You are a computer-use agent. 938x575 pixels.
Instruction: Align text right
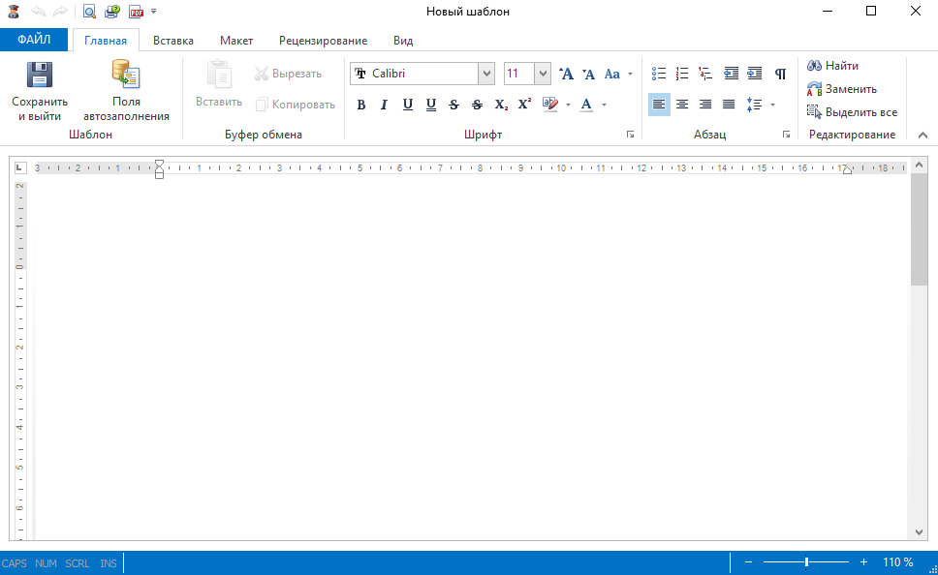click(x=705, y=105)
